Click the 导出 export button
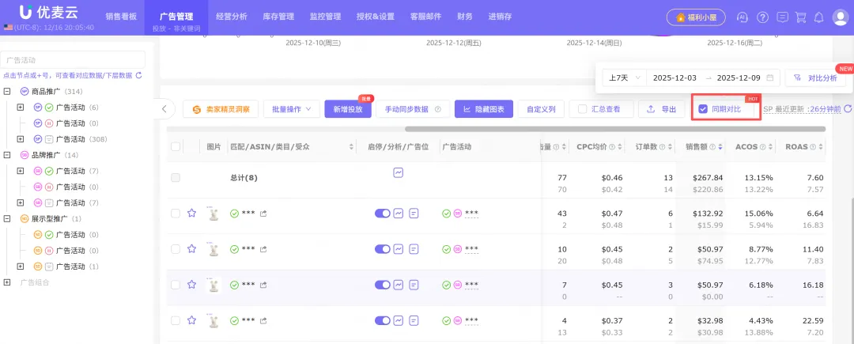This screenshot has width=854, height=344. (x=661, y=109)
